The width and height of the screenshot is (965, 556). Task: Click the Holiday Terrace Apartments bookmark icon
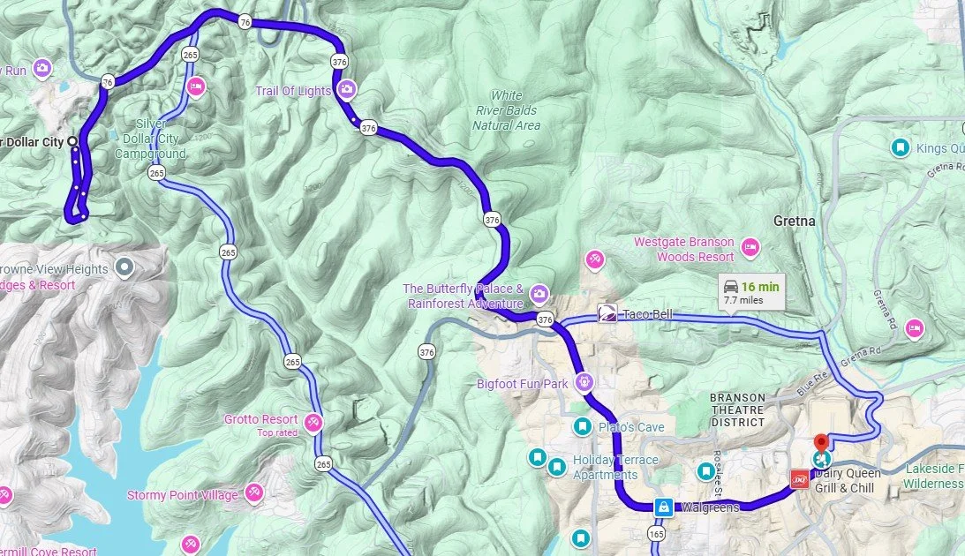coord(557,467)
